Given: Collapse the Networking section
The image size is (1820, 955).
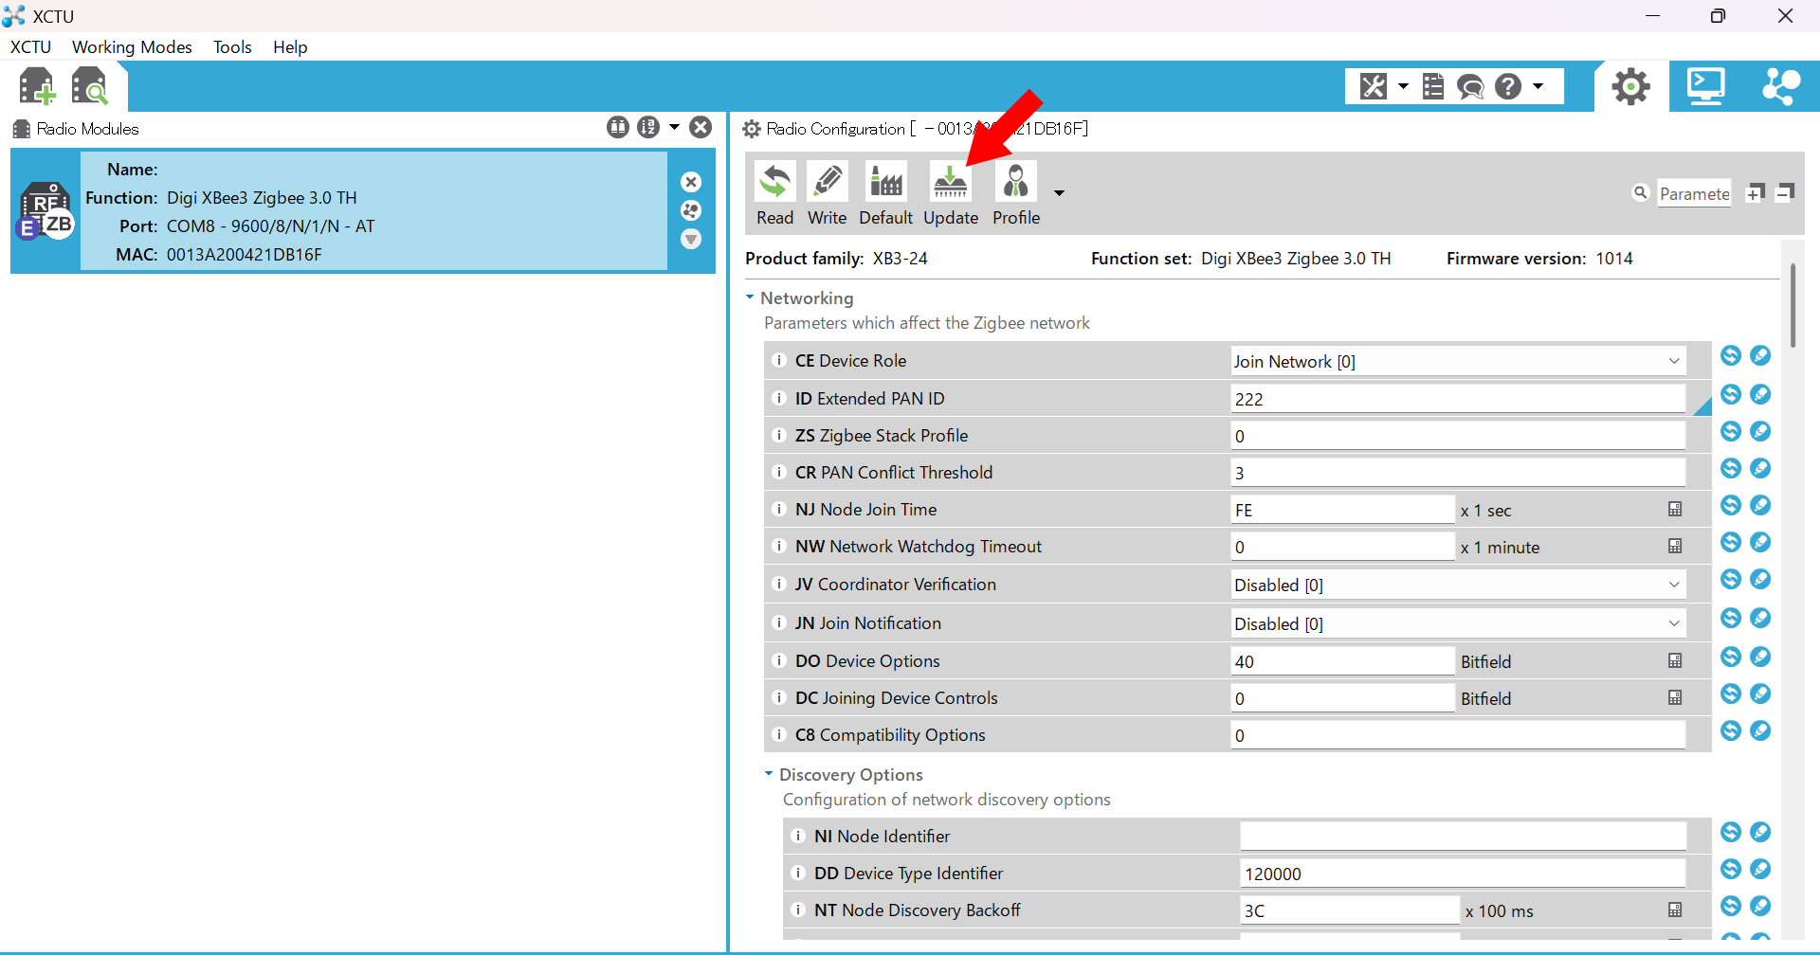Looking at the screenshot, I should tap(750, 297).
